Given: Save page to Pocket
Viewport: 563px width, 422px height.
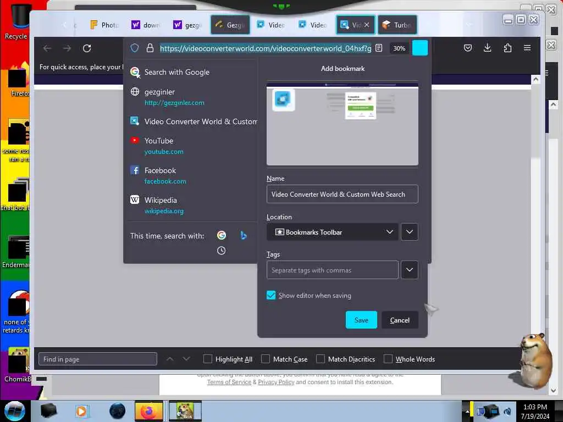Looking at the screenshot, I should coord(467,48).
